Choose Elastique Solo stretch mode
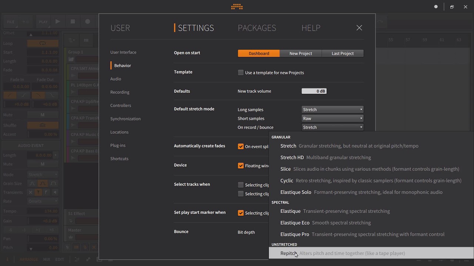Screen dimensions: 474x266 pos(371,192)
